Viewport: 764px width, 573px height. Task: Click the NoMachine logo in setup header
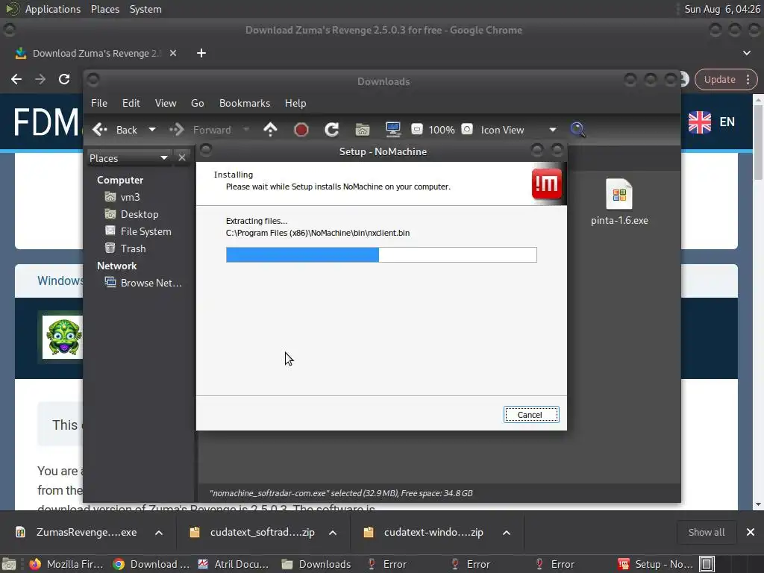point(547,184)
